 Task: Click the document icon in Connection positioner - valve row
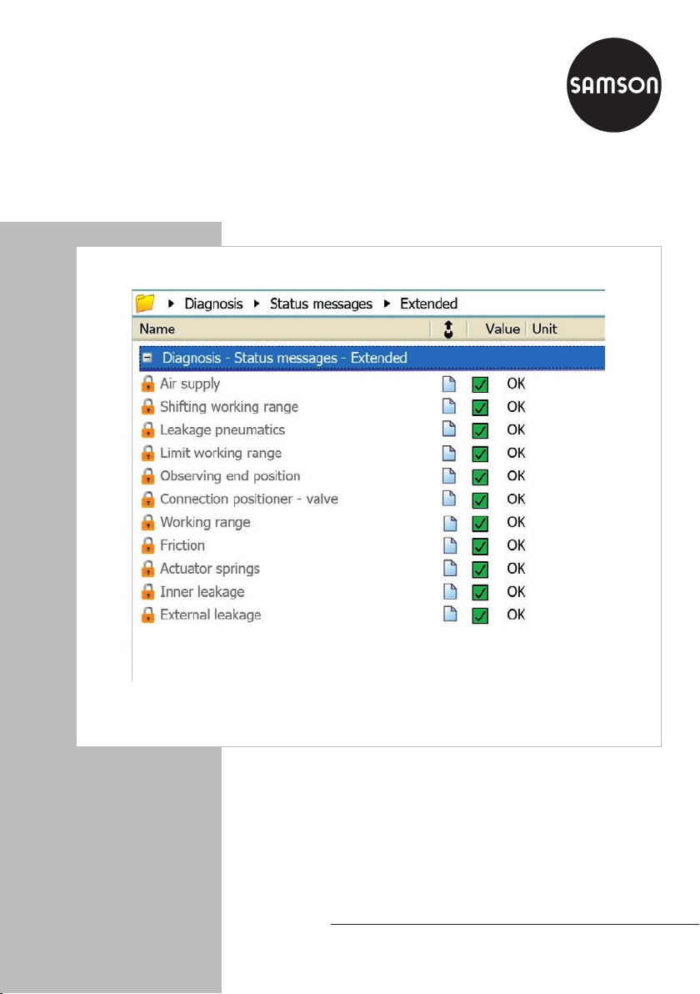click(449, 499)
